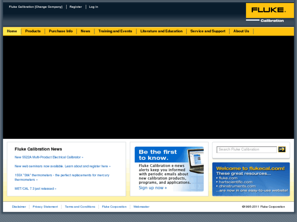Open Service and Support menu

point(208,31)
